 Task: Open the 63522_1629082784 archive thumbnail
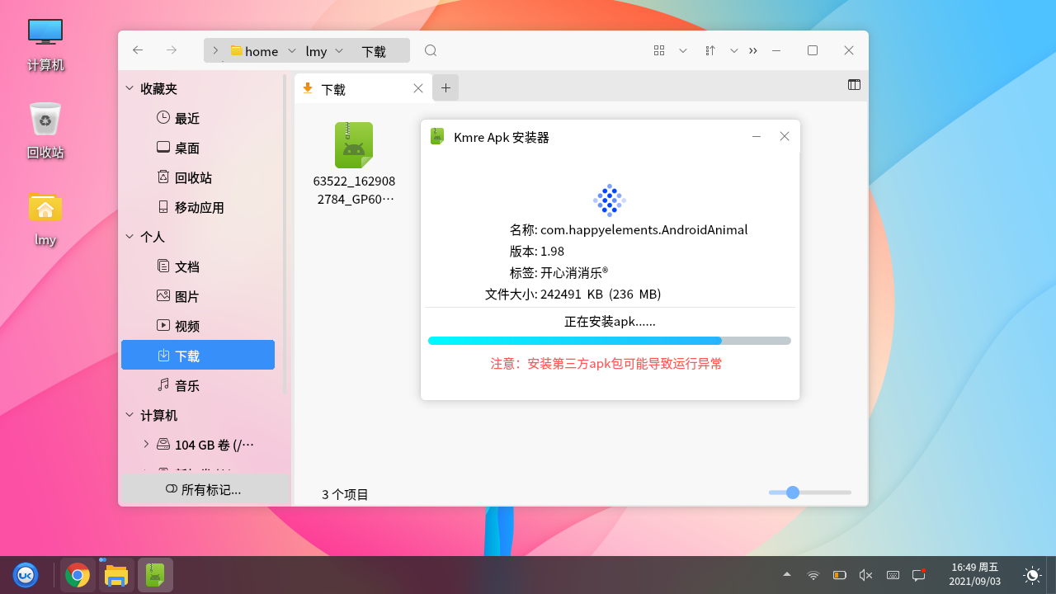[x=353, y=145]
